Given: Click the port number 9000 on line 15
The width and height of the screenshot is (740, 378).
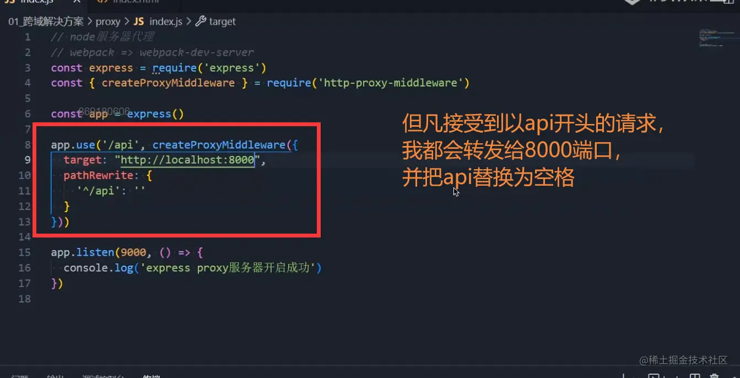Looking at the screenshot, I should click(133, 252).
